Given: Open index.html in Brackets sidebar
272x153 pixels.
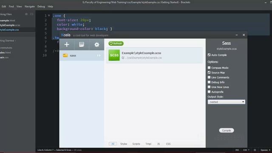Looking at the screenshot, I should click(x=5, y=53).
